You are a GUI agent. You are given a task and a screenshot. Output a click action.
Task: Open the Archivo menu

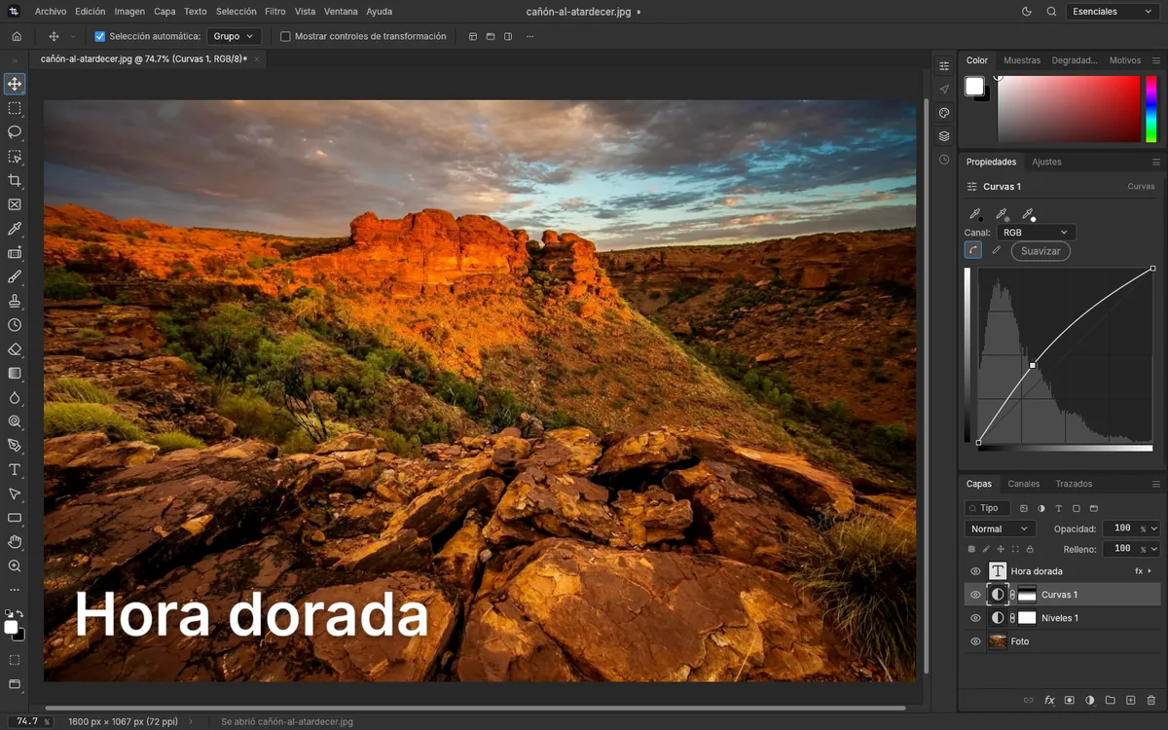click(51, 12)
